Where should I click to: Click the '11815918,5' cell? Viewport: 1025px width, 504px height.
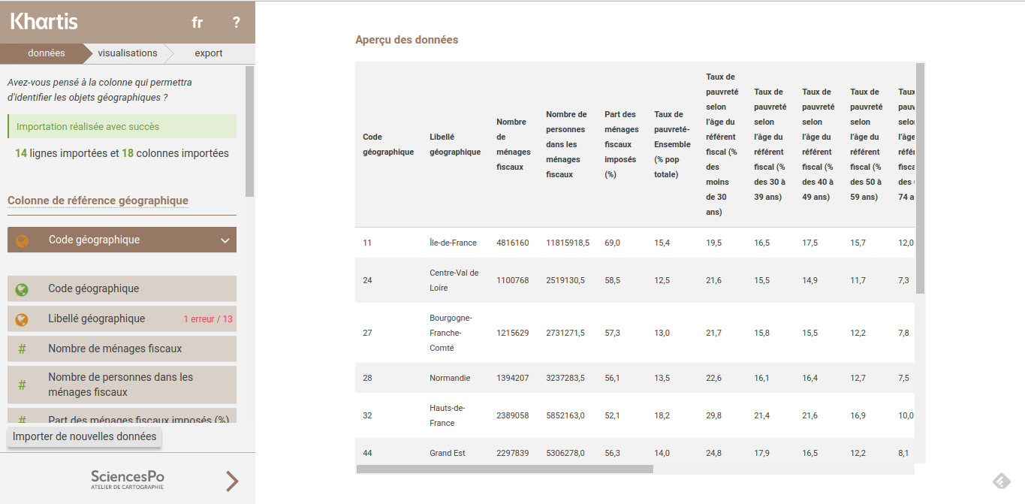tap(568, 243)
